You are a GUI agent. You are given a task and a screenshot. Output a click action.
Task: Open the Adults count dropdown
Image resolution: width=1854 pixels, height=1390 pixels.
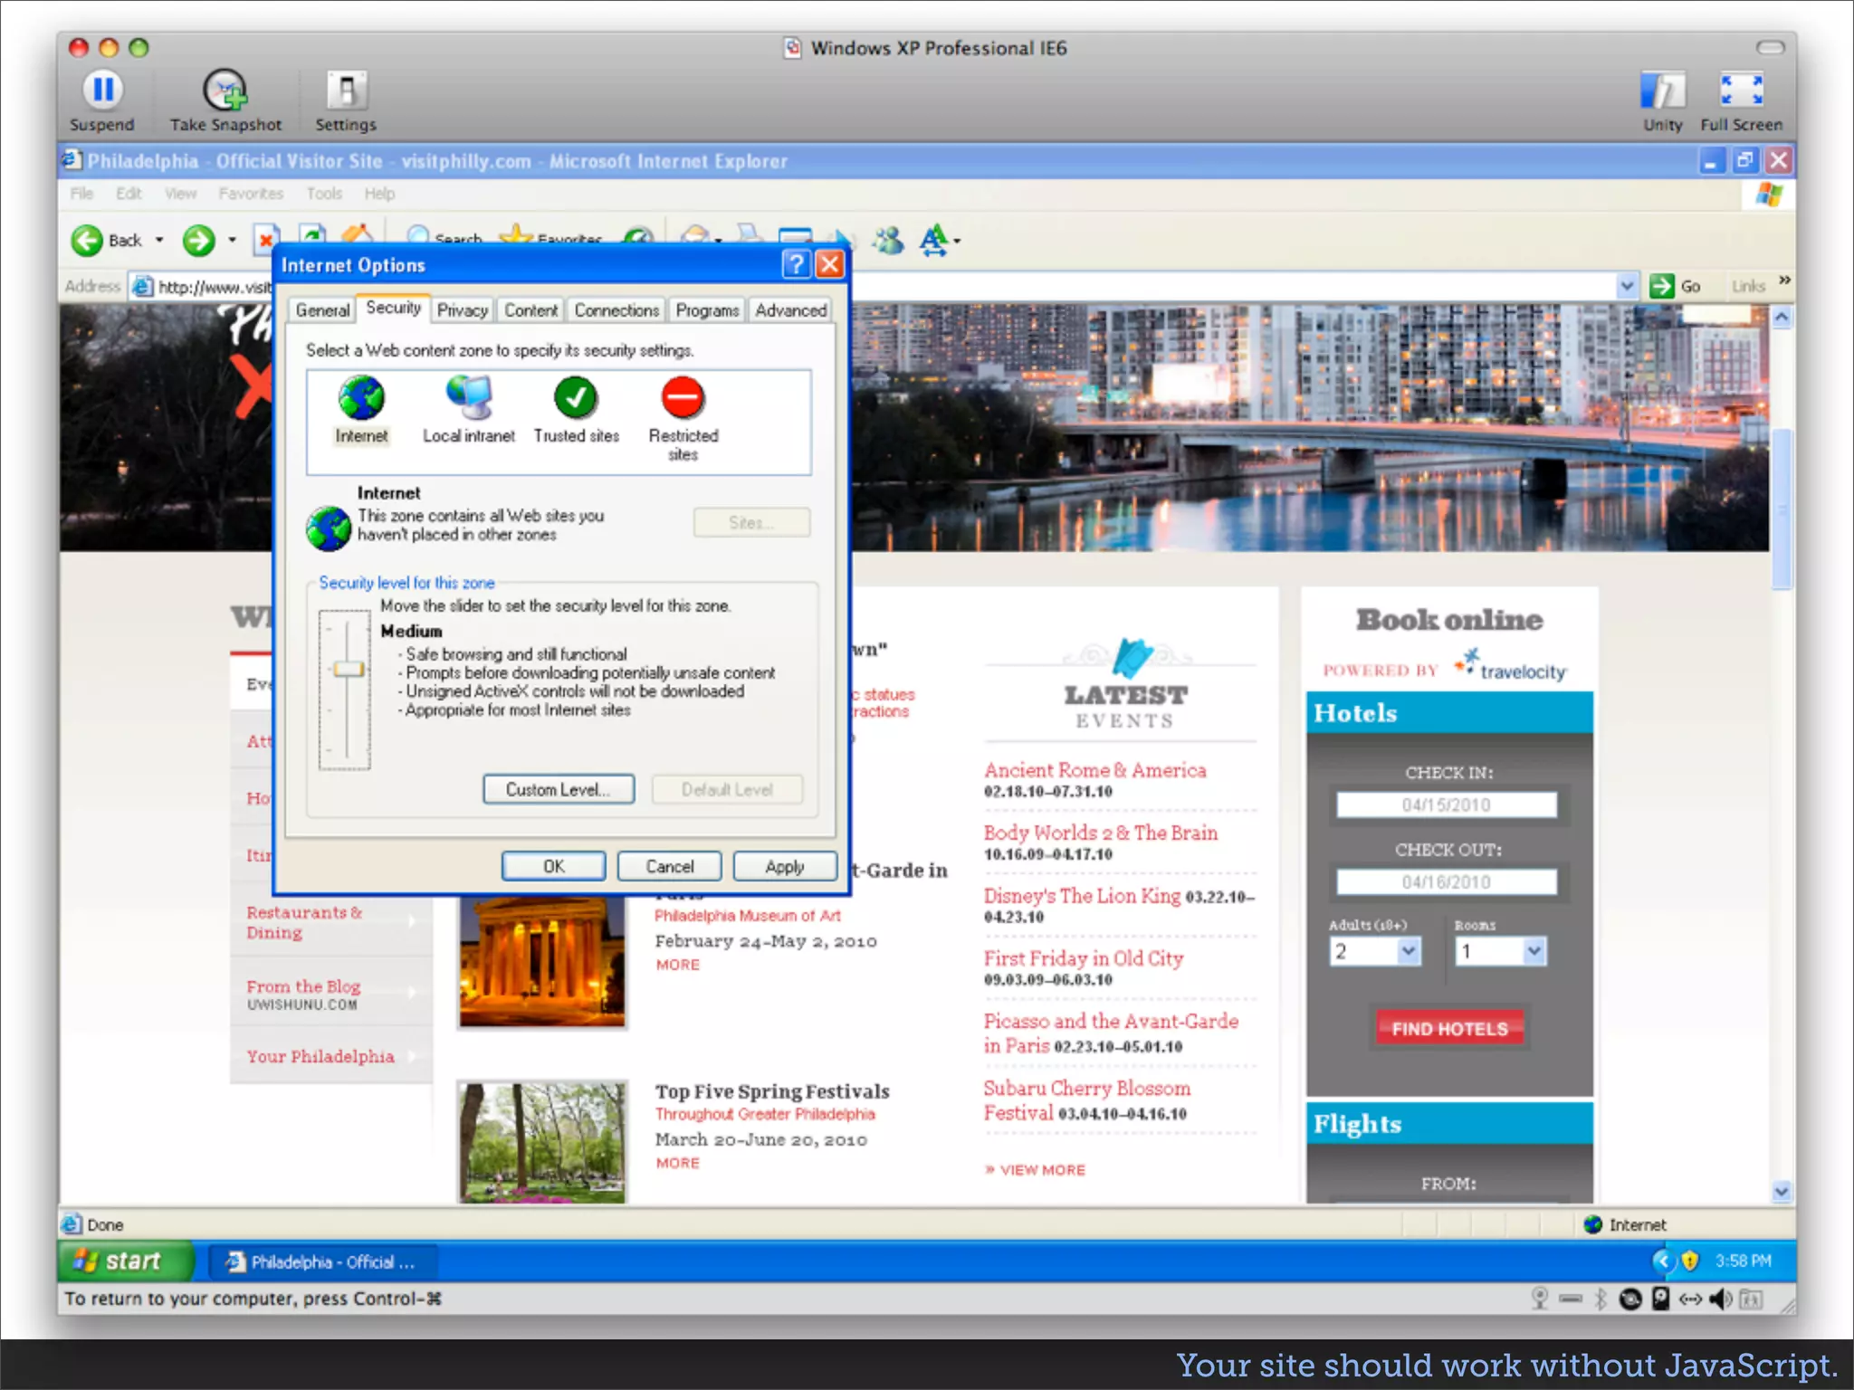(x=1408, y=951)
